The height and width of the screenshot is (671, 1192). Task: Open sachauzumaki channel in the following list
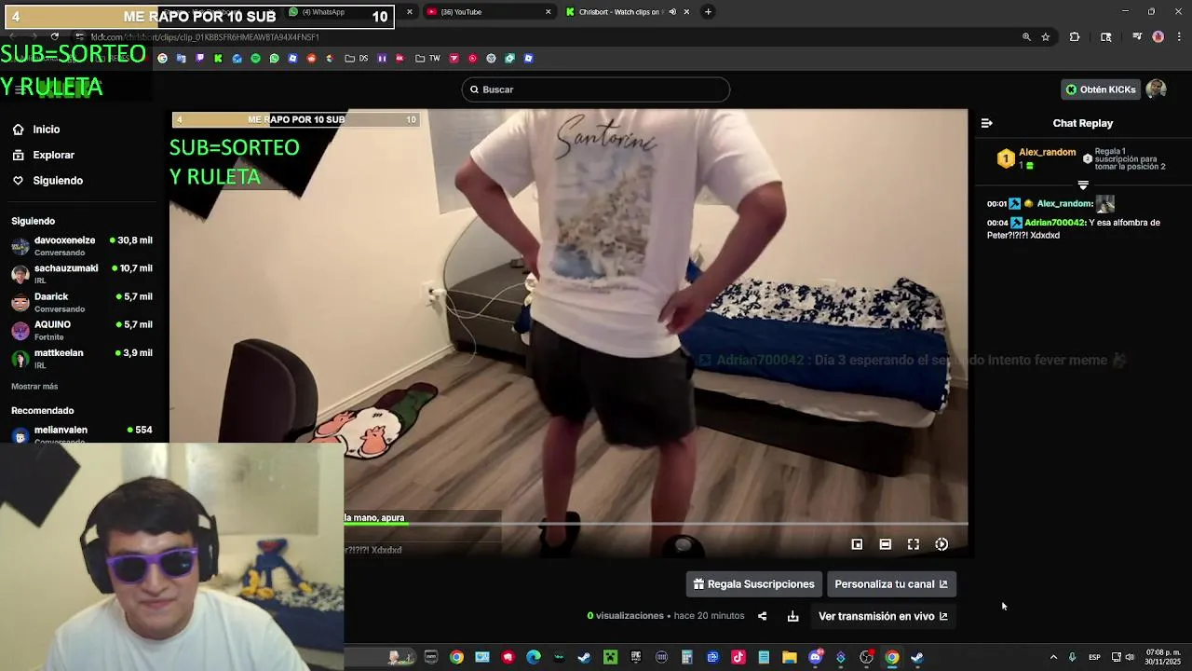click(x=82, y=274)
